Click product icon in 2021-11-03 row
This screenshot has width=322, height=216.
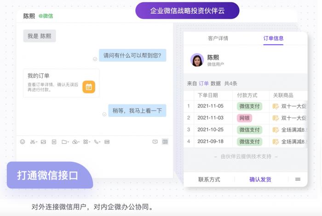276,118
